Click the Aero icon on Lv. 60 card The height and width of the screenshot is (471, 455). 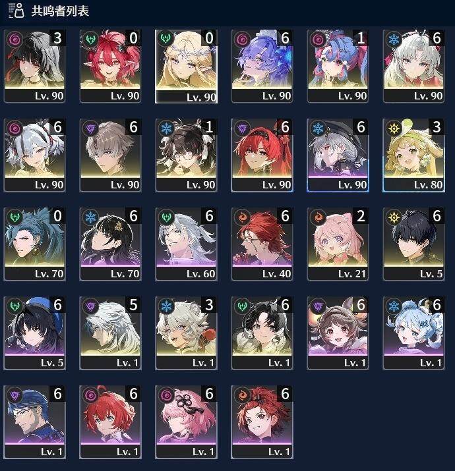tap(166, 217)
